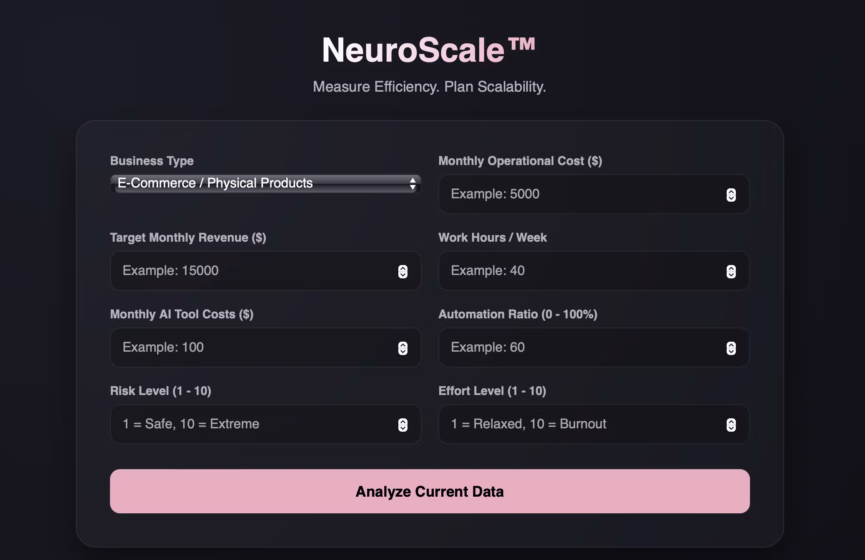This screenshot has height=560, width=865.
Task: Click the Monthly Operational Cost stepper arrows
Action: click(731, 195)
